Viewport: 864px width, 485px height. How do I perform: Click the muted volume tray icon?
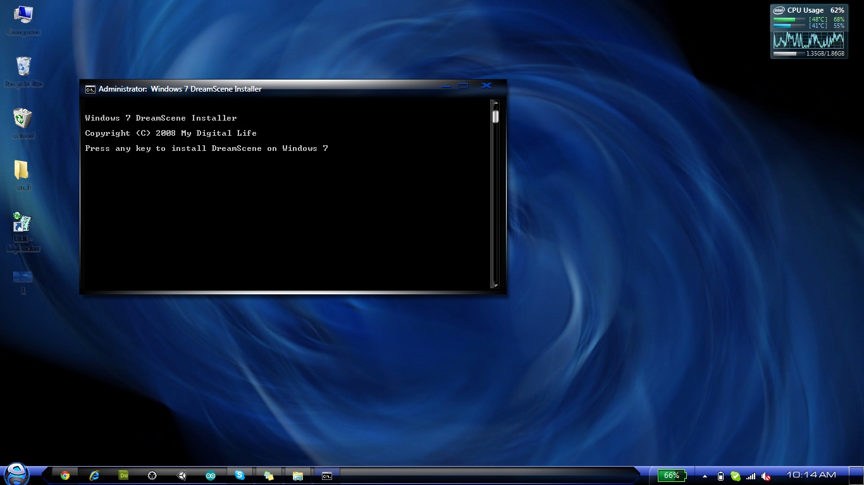point(766,476)
